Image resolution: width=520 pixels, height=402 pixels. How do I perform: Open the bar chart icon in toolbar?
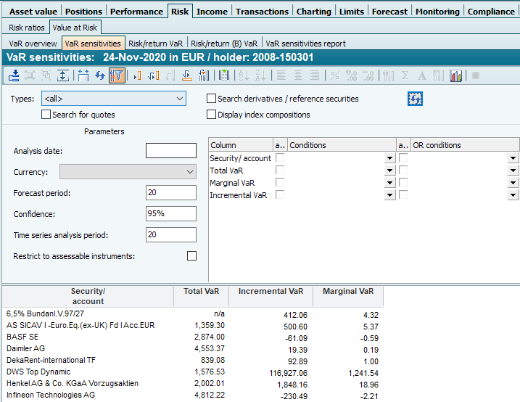456,75
